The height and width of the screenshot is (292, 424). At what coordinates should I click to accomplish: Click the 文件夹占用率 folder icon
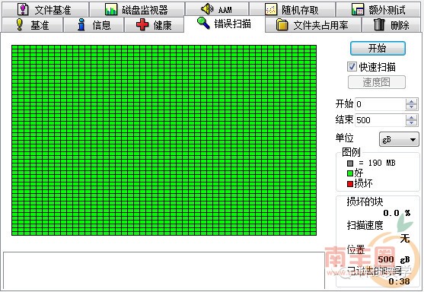pyautogui.click(x=282, y=25)
